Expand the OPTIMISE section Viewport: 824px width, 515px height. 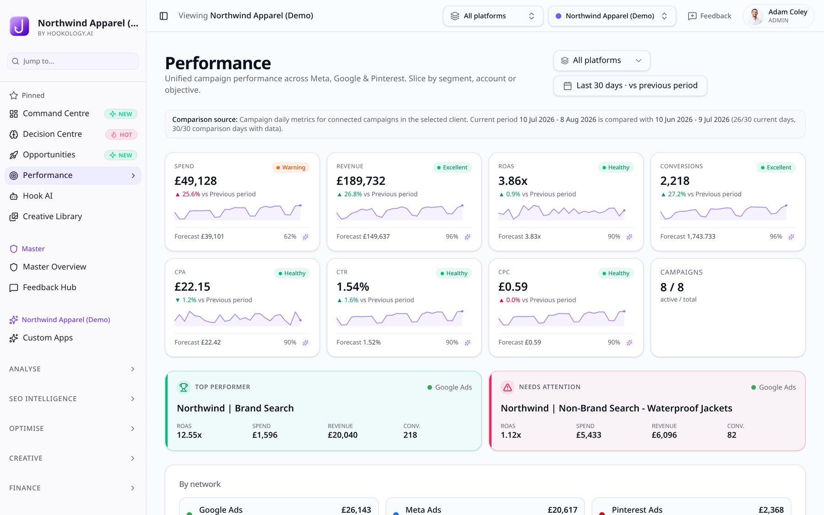pos(73,428)
